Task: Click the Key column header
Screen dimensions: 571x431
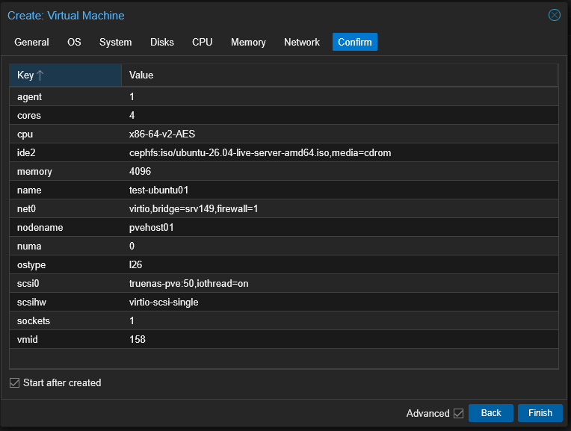Action: click(x=65, y=75)
